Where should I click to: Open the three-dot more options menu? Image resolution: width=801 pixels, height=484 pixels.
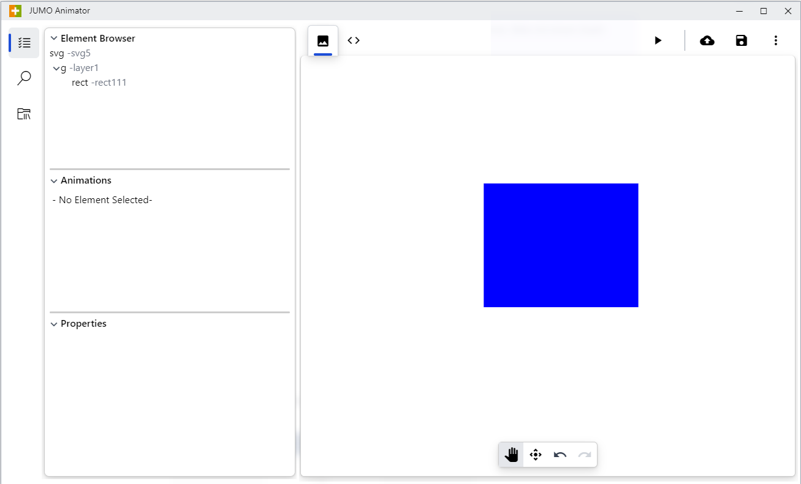point(776,40)
